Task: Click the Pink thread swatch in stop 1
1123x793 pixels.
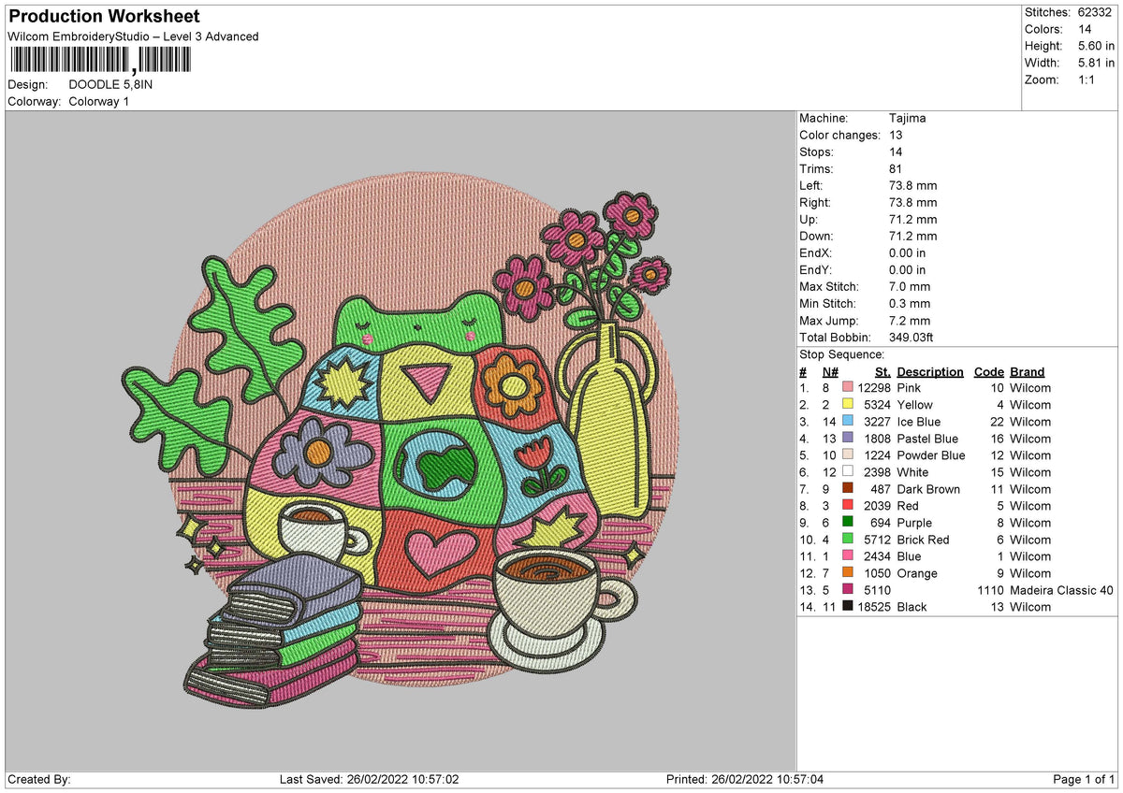Action: [848, 388]
